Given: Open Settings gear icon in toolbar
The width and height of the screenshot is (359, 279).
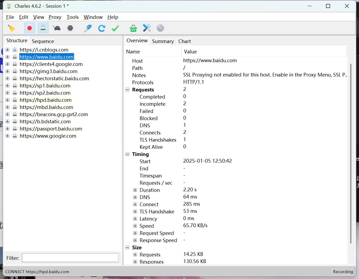Looking at the screenshot, I should [x=160, y=28].
